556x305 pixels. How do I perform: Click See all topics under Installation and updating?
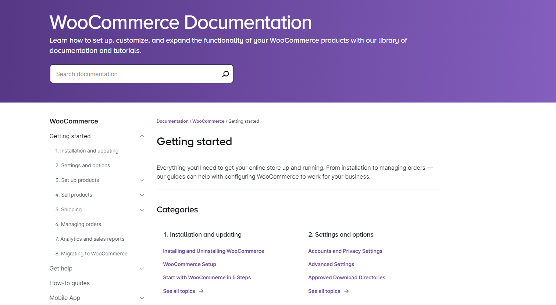[x=179, y=291]
